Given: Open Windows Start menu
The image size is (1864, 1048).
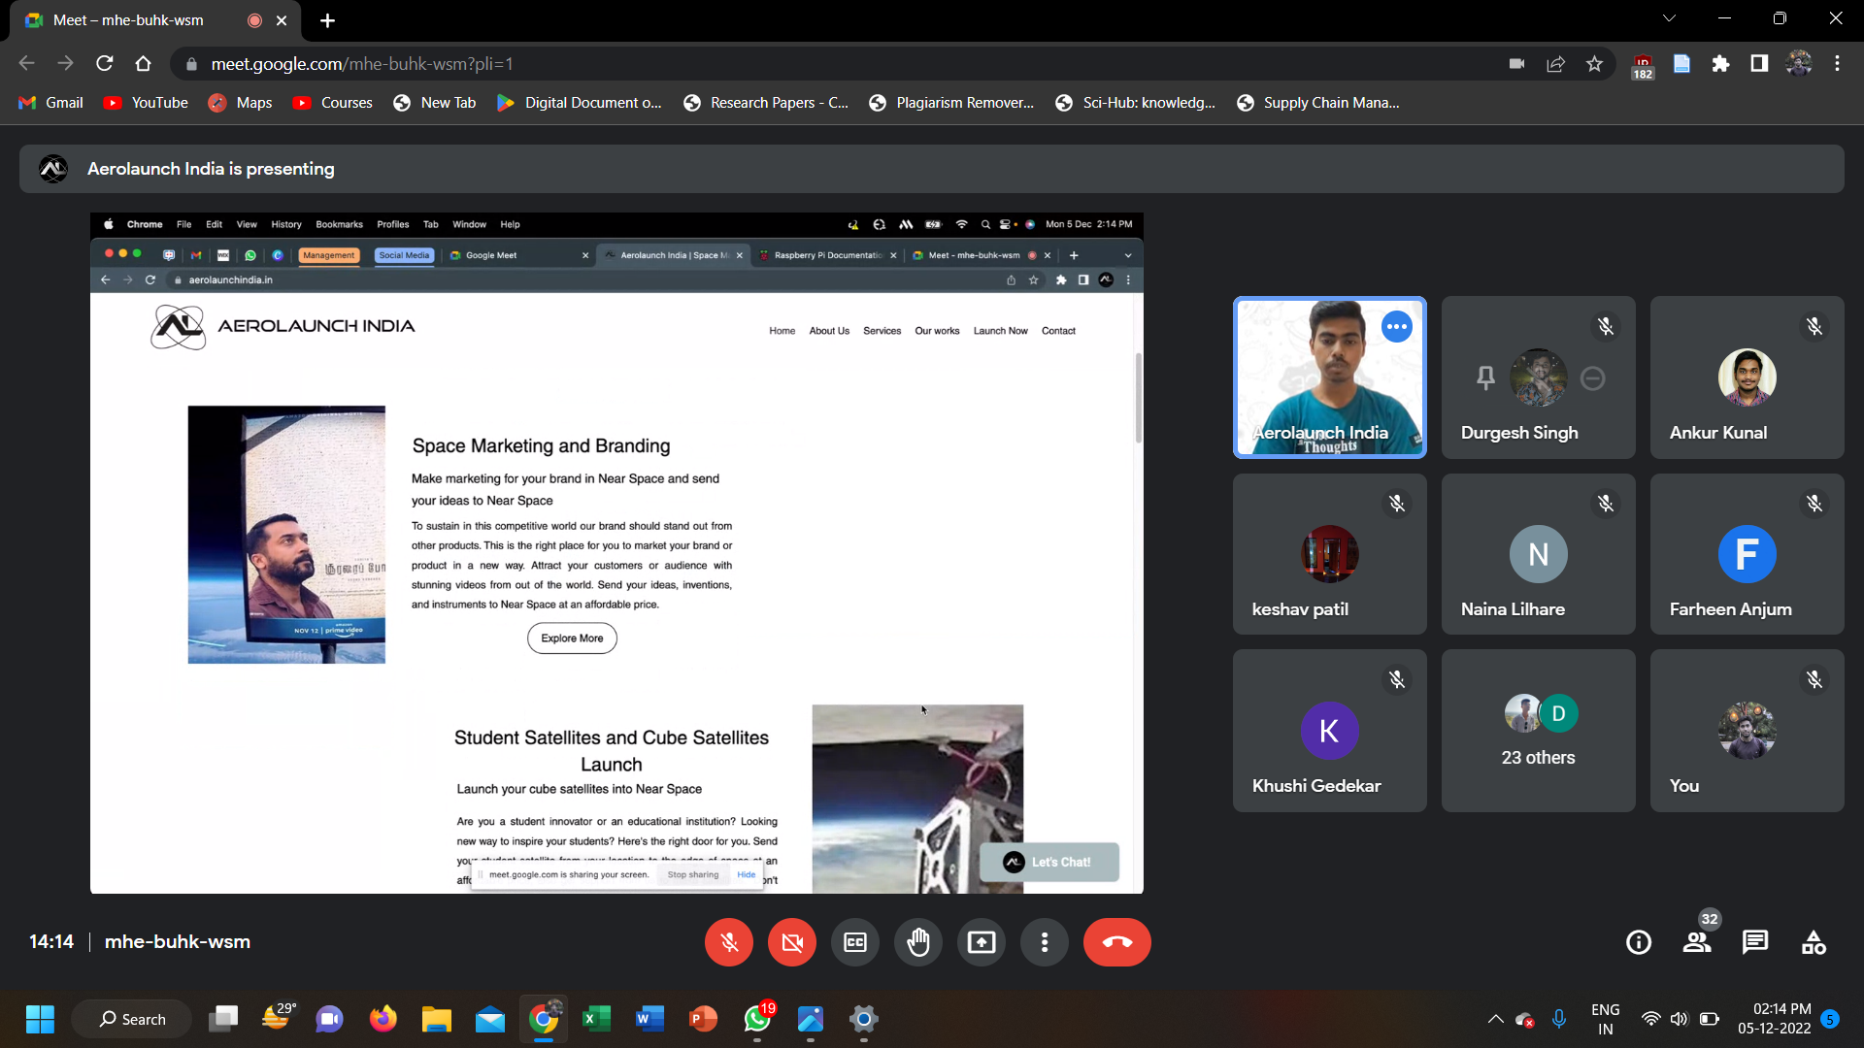Looking at the screenshot, I should pos(40,1019).
